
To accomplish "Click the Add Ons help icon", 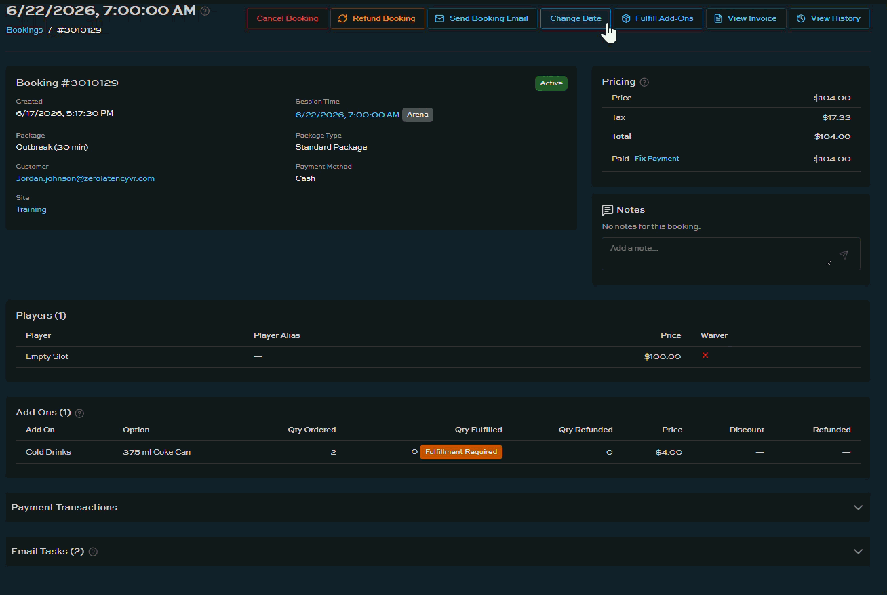I will (79, 413).
